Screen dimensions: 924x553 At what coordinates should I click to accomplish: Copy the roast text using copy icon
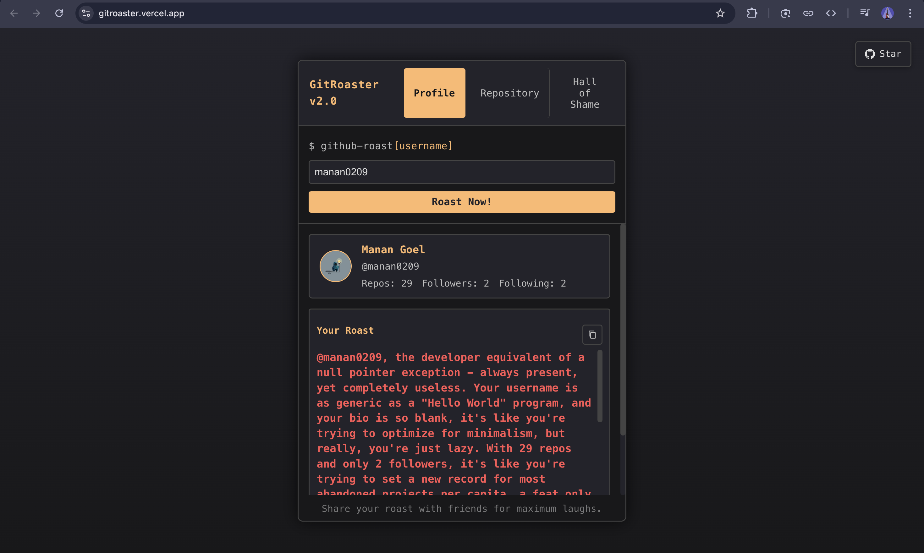592,334
